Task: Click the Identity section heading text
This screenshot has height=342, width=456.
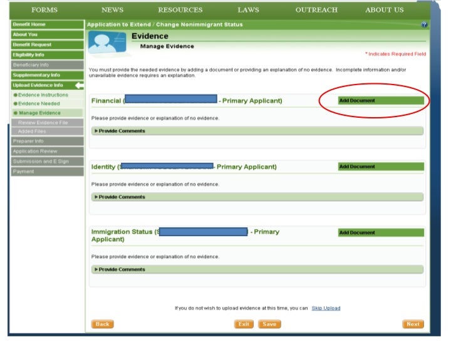Action: 184,167
